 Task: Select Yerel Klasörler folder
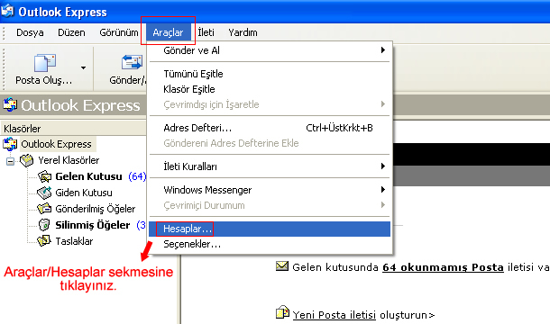(69, 160)
